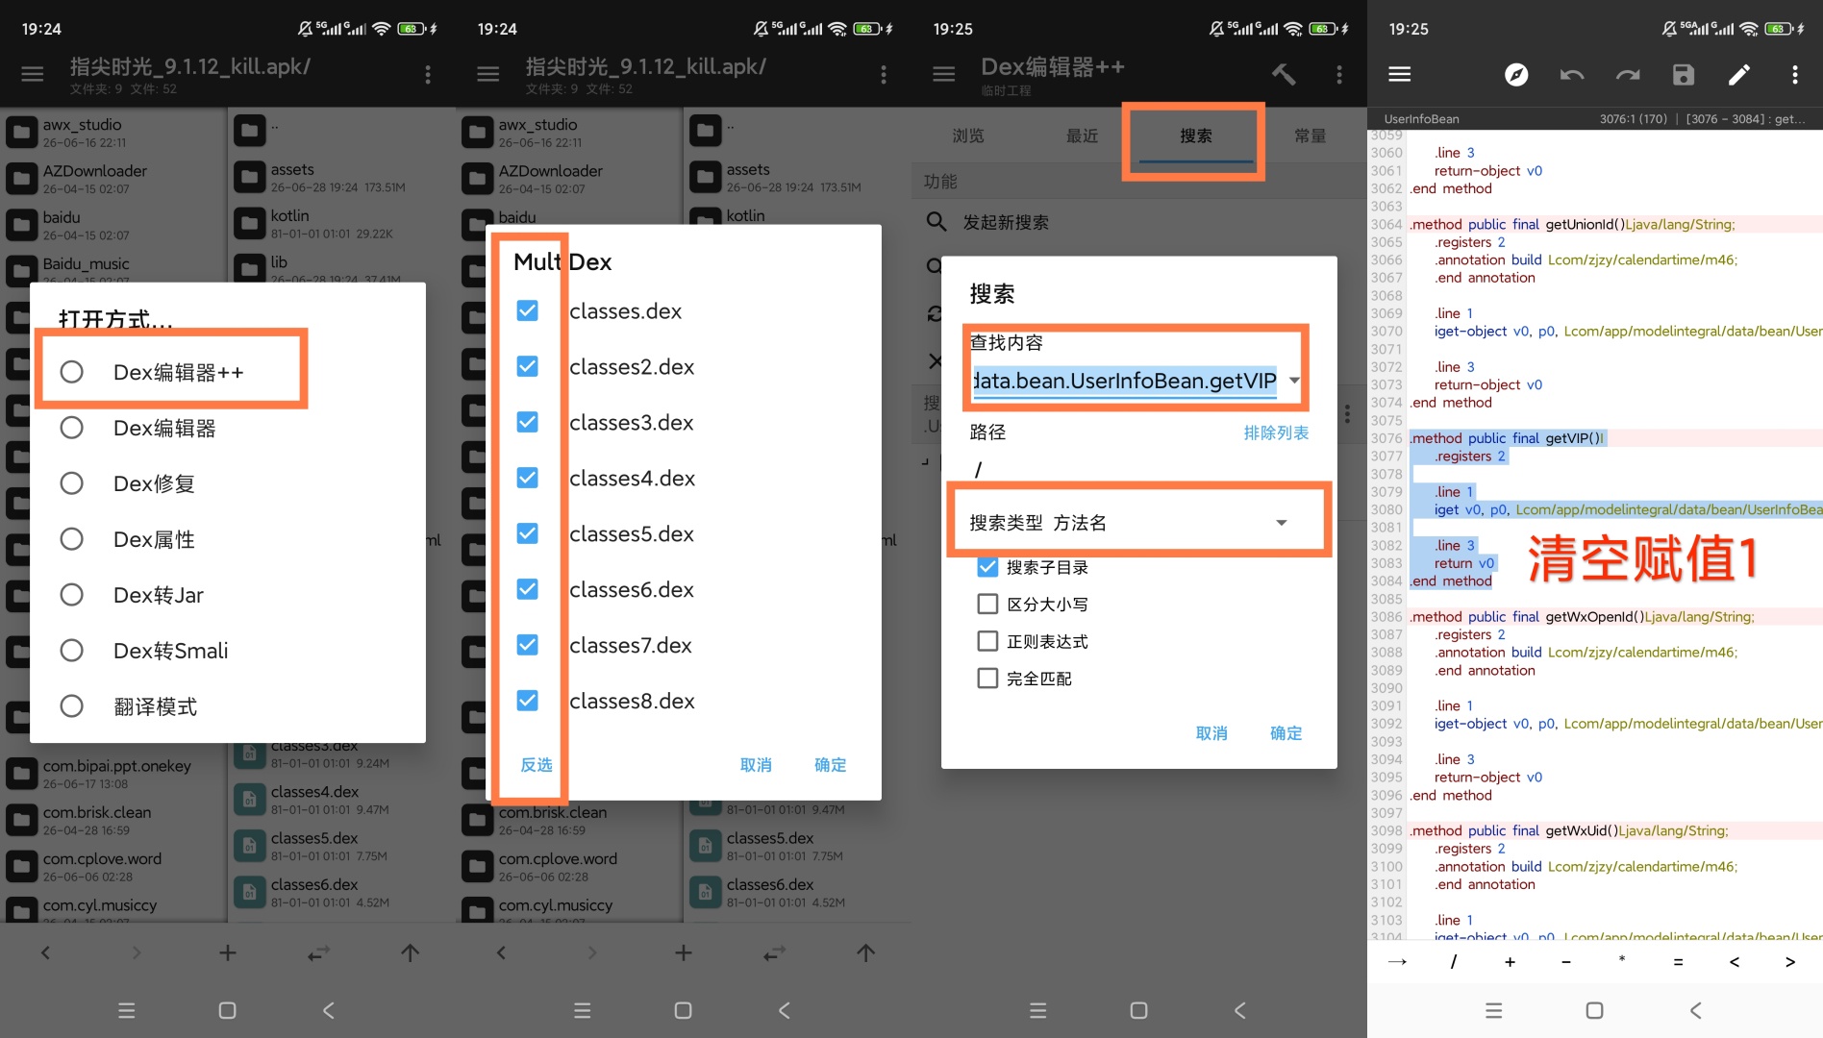This screenshot has height=1038, width=1823.
Task: Open the three-dot overflow menu in the editor
Action: coord(1795,74)
